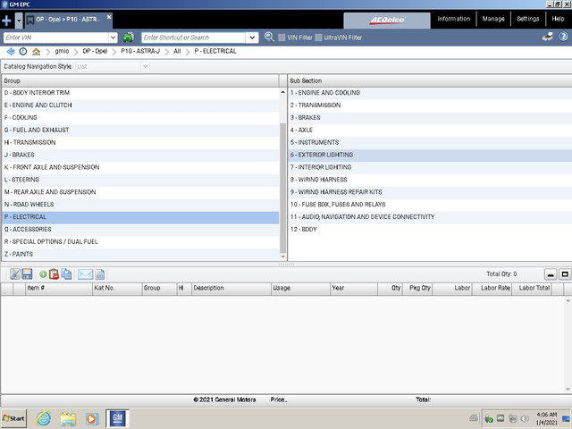572x429 pixels.
Task: Click P - ELECTRICAL breadcrumb item
Action: coord(215,52)
